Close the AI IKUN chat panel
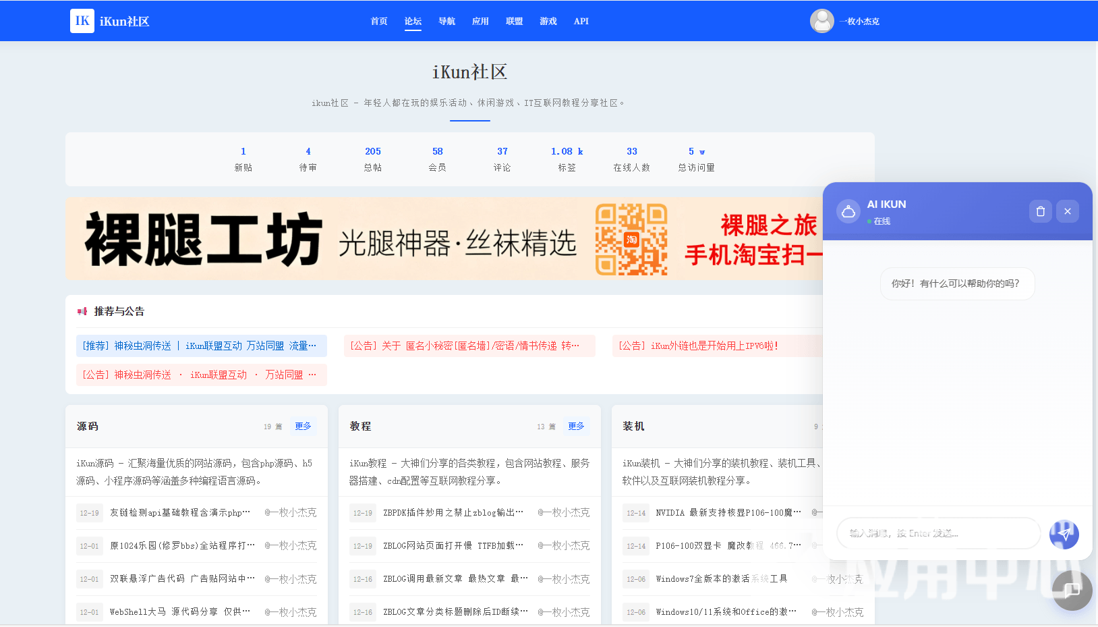Screen dimensions: 1098x627 point(1067,211)
